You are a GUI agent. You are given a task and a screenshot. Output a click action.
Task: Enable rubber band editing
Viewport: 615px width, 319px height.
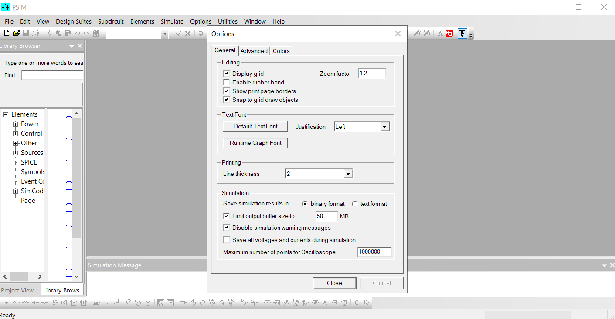coord(226,82)
